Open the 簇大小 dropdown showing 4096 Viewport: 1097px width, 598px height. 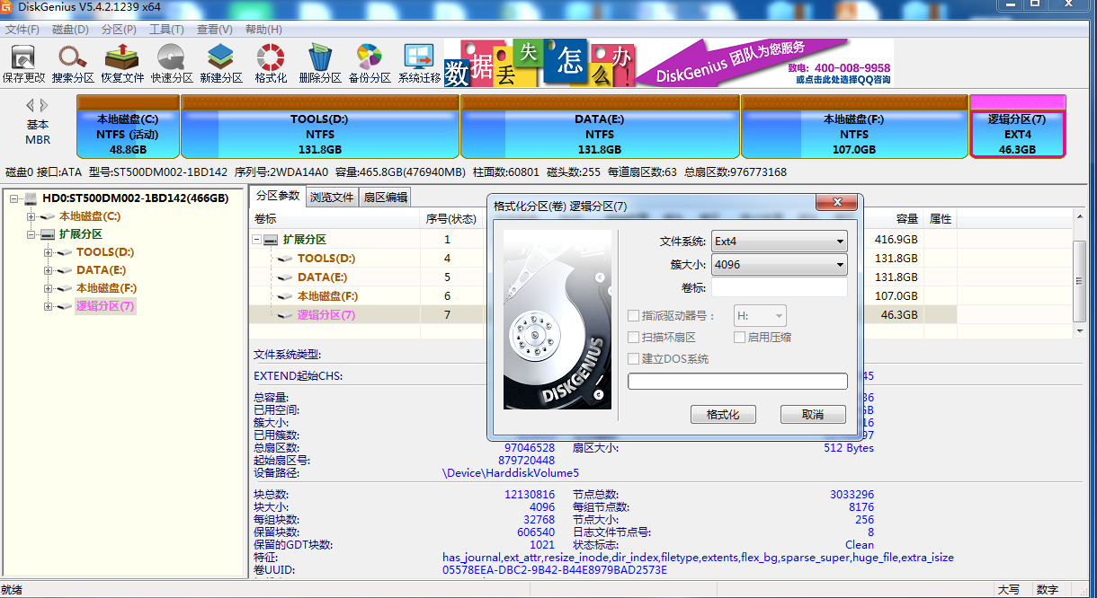[x=779, y=265]
